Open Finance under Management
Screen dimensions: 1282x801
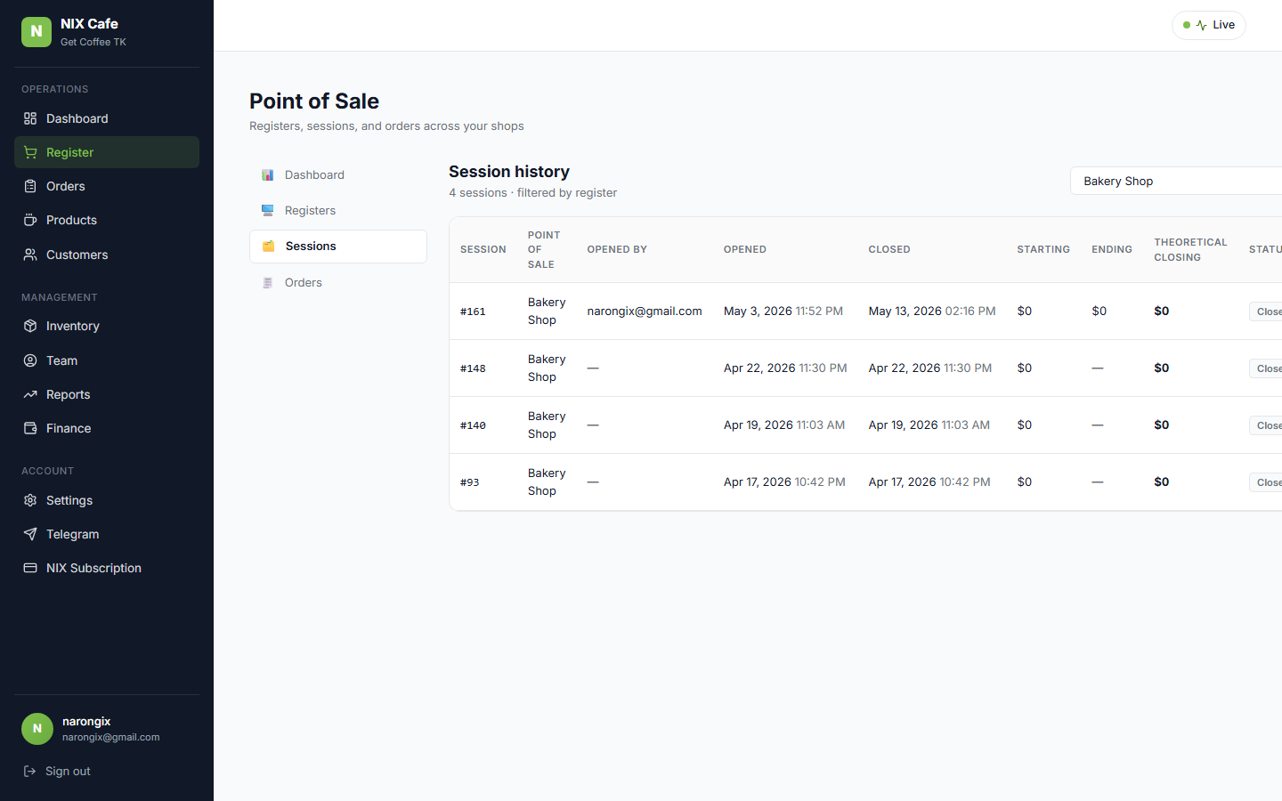point(107,428)
